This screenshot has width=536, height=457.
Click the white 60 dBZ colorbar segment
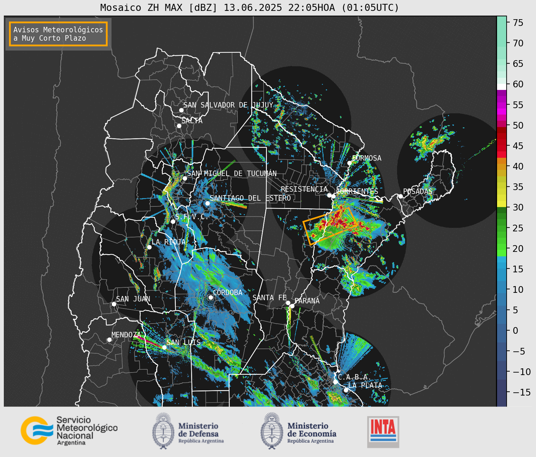point(501,87)
